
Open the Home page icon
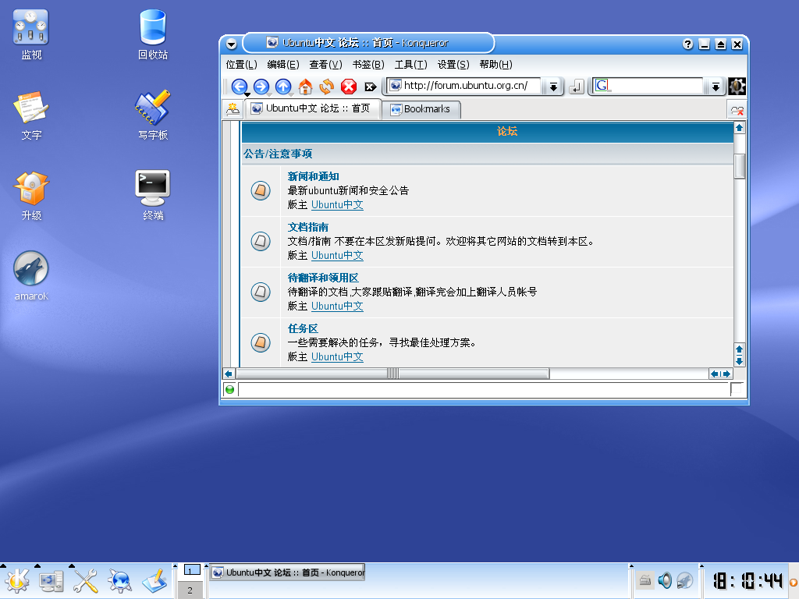(x=305, y=86)
